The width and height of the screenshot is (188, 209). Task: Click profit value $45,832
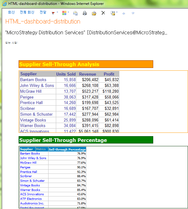click(112, 80)
